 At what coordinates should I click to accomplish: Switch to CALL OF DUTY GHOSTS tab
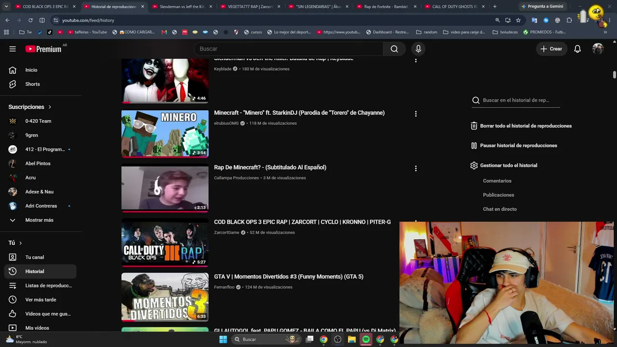455,7
